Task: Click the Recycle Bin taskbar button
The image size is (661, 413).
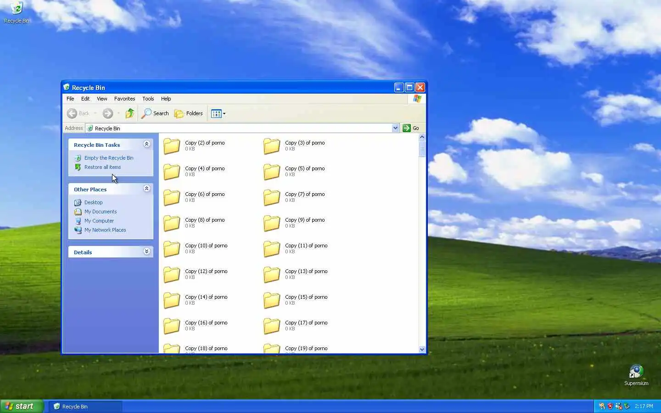Action: [85, 407]
